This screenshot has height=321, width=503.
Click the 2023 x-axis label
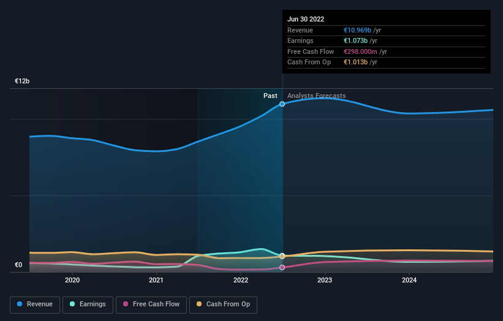(325, 280)
